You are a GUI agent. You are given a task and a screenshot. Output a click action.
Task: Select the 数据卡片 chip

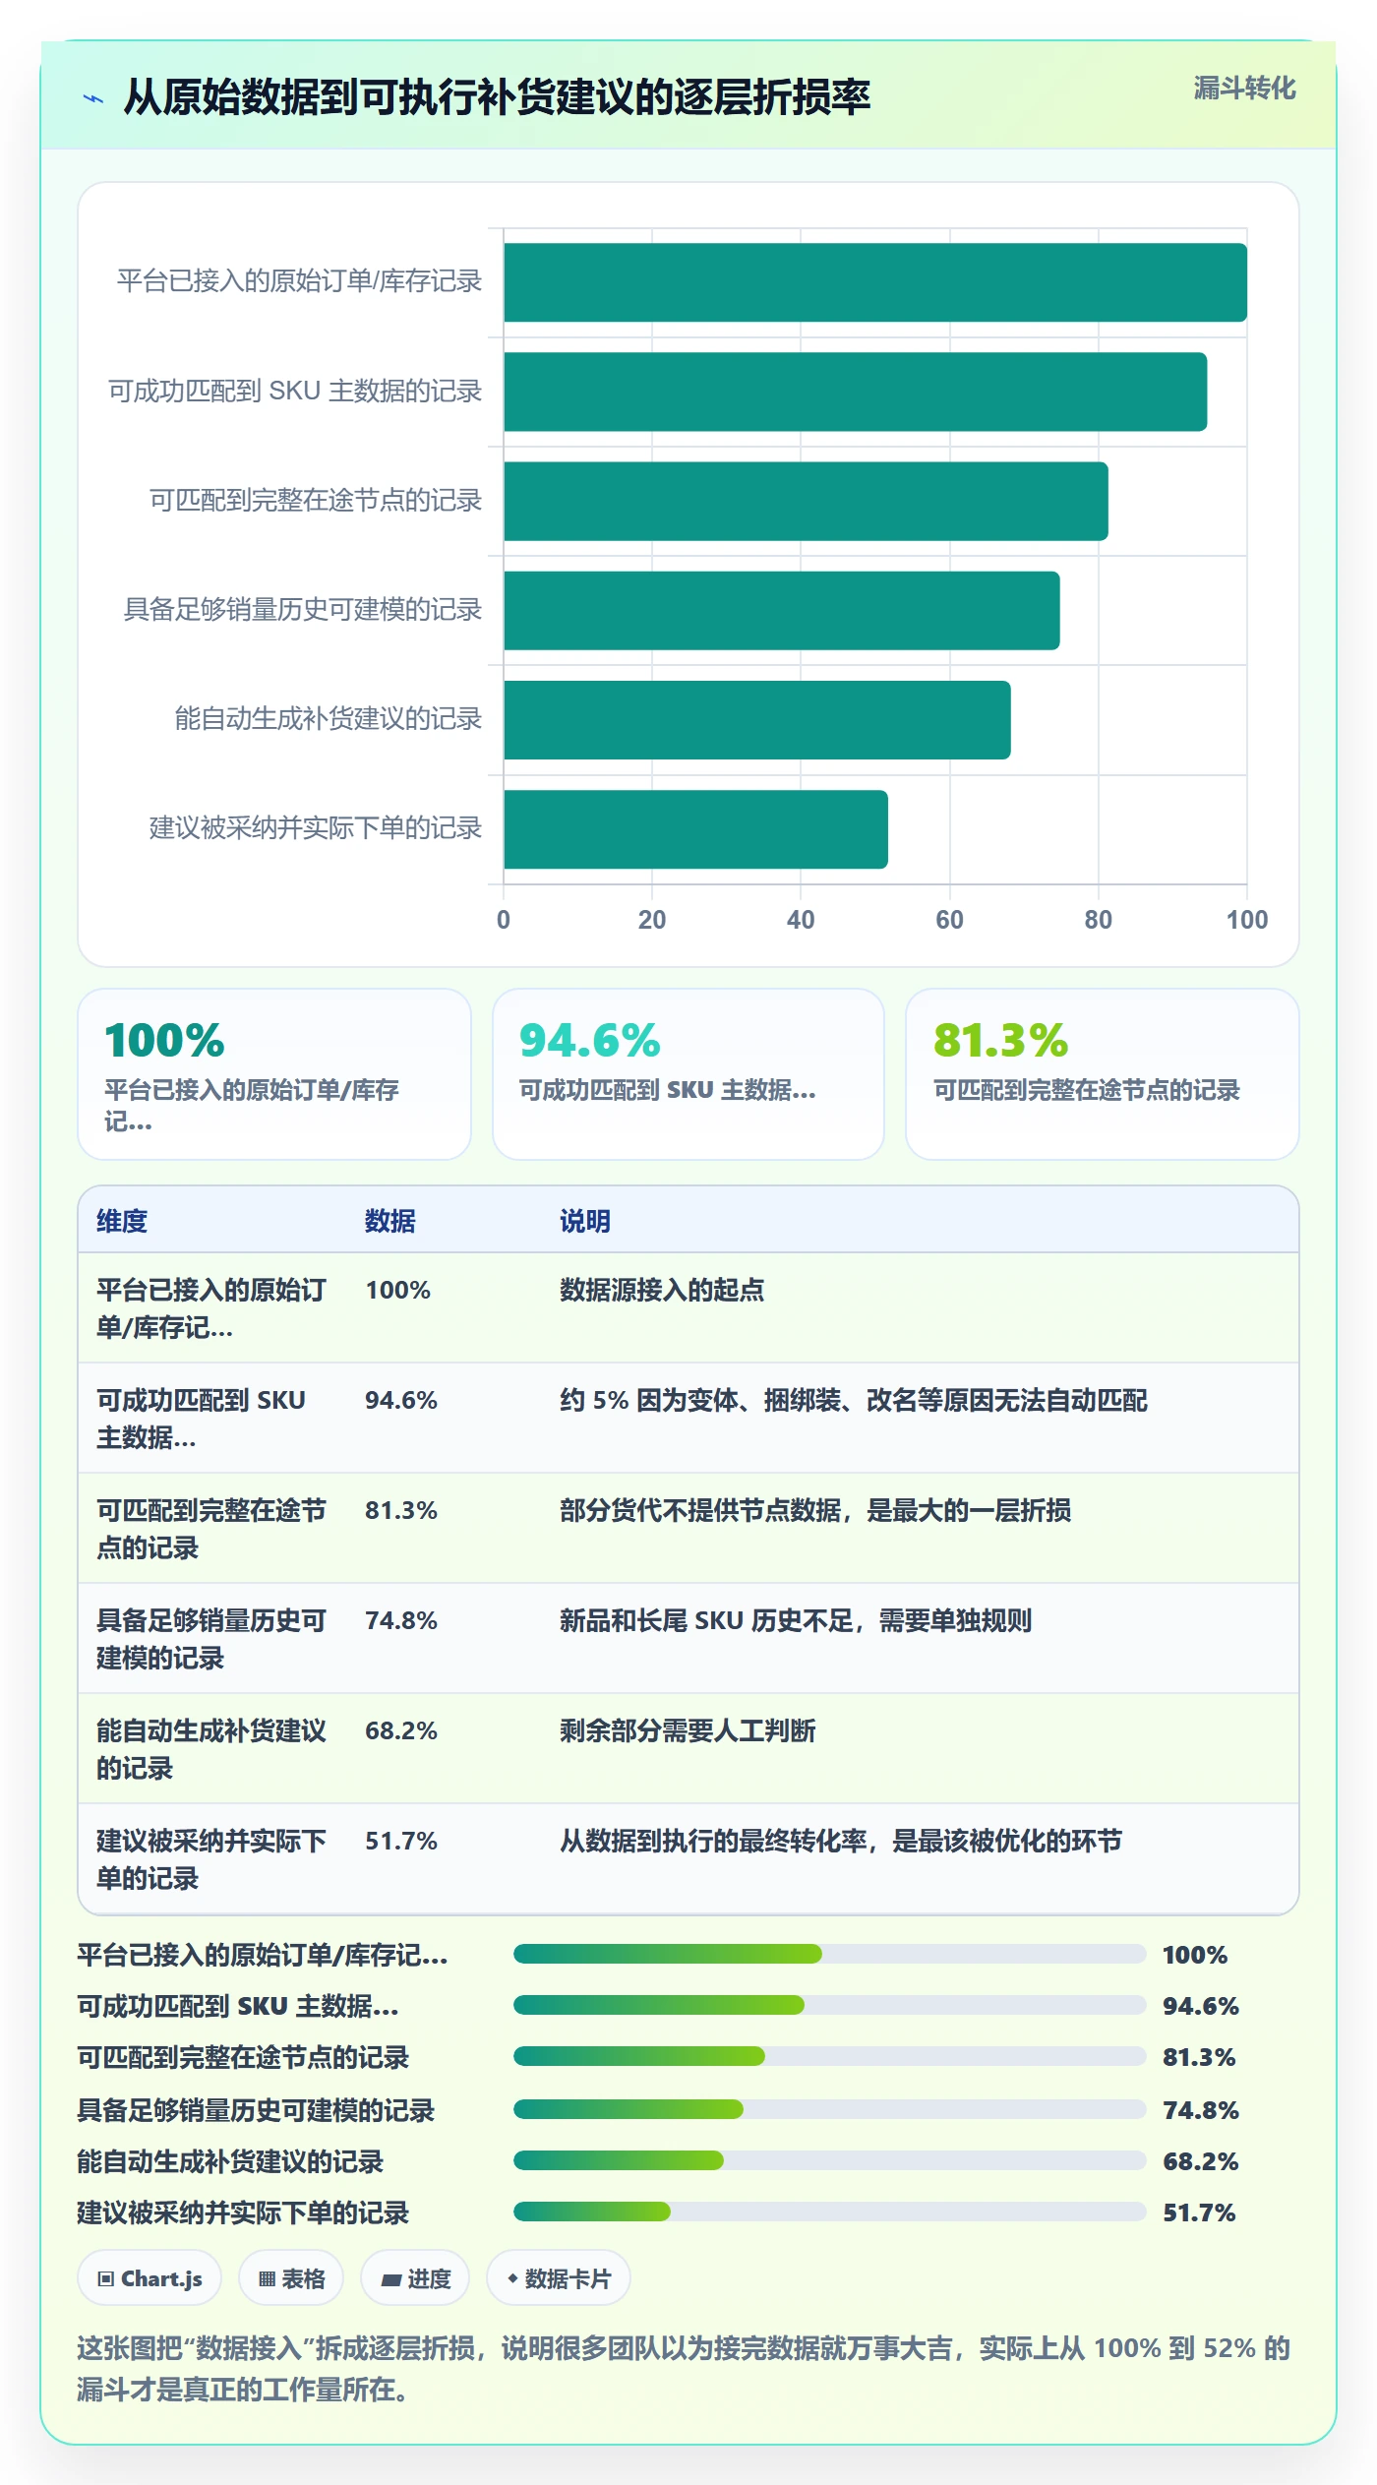pyautogui.click(x=558, y=2277)
